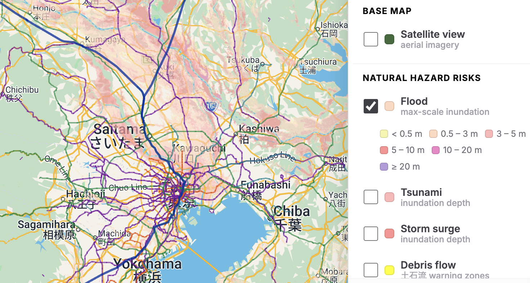The image size is (530, 283).
Task: Click the Flood layer peach swatch
Action: click(389, 106)
